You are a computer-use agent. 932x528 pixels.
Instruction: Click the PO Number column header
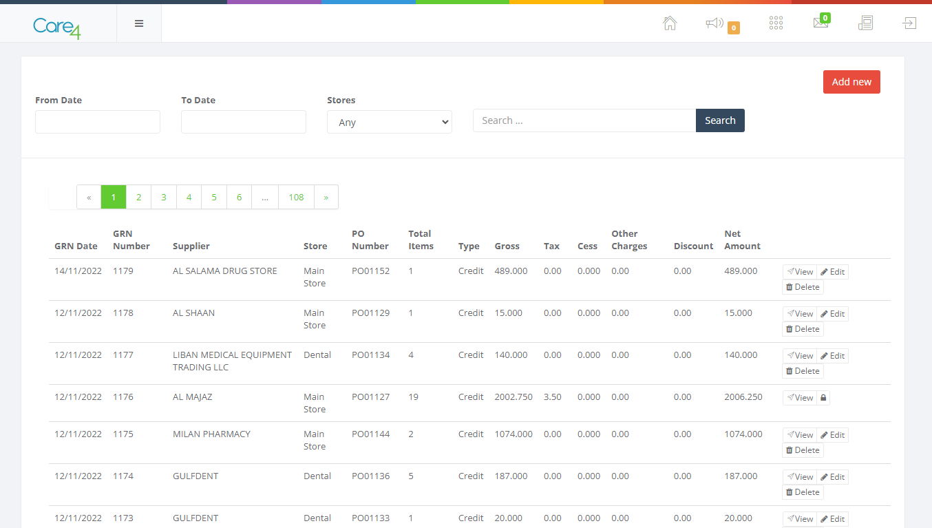tap(370, 240)
